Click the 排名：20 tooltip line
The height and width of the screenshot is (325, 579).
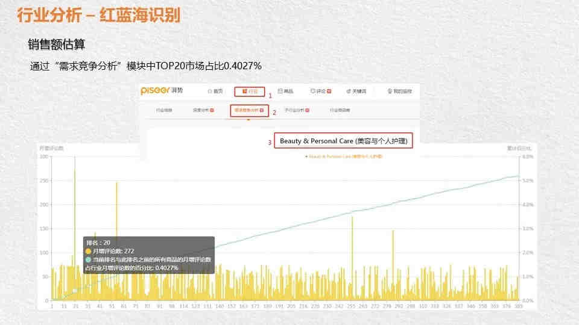tap(98, 243)
